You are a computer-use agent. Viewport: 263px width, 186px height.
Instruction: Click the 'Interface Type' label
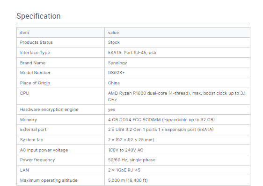[35, 53]
